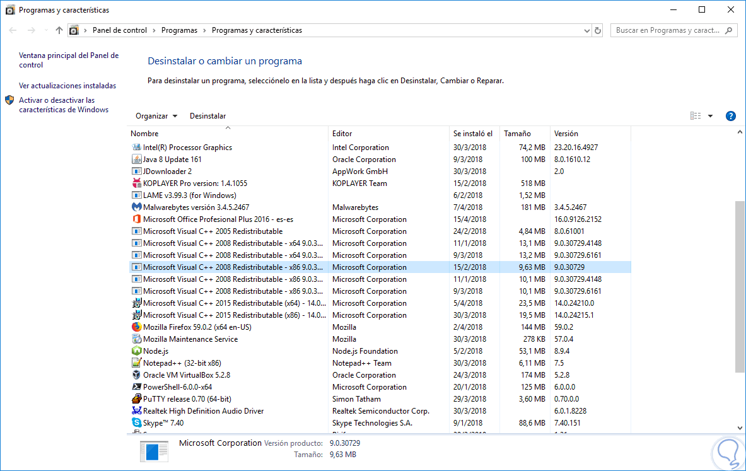Navigate to Programas breadcrumb
Screen dimensions: 746x471
[x=179, y=30]
